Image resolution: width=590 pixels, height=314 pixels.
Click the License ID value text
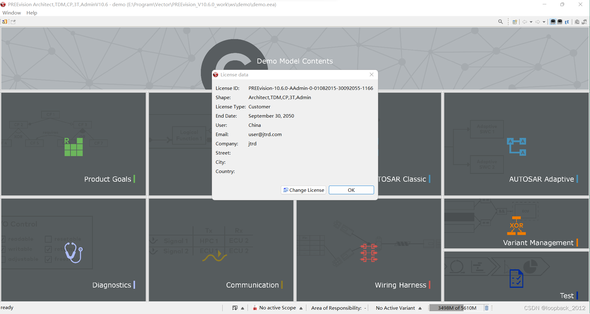311,88
